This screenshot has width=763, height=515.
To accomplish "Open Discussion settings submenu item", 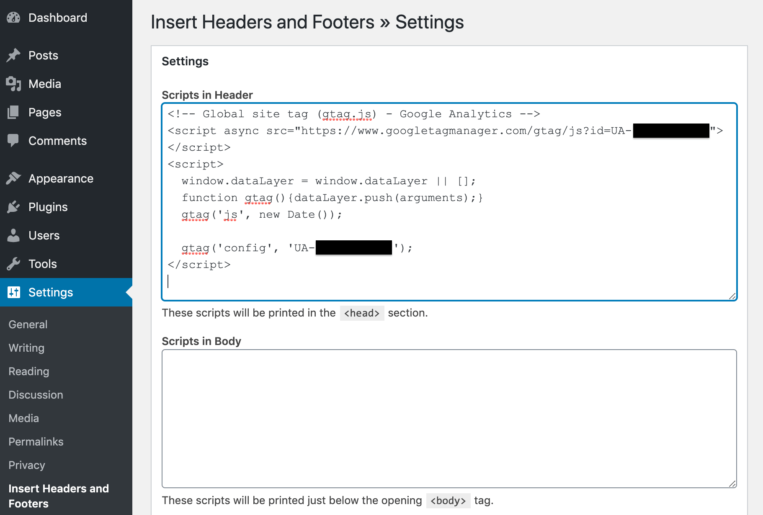I will 36,395.
